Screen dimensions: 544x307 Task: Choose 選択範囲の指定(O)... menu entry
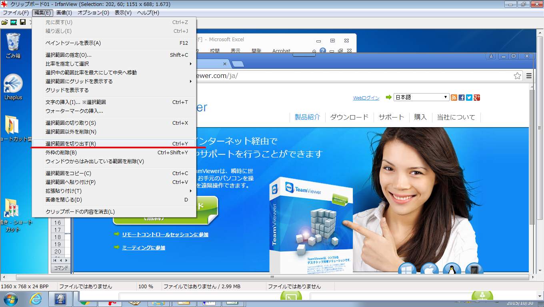coord(114,55)
